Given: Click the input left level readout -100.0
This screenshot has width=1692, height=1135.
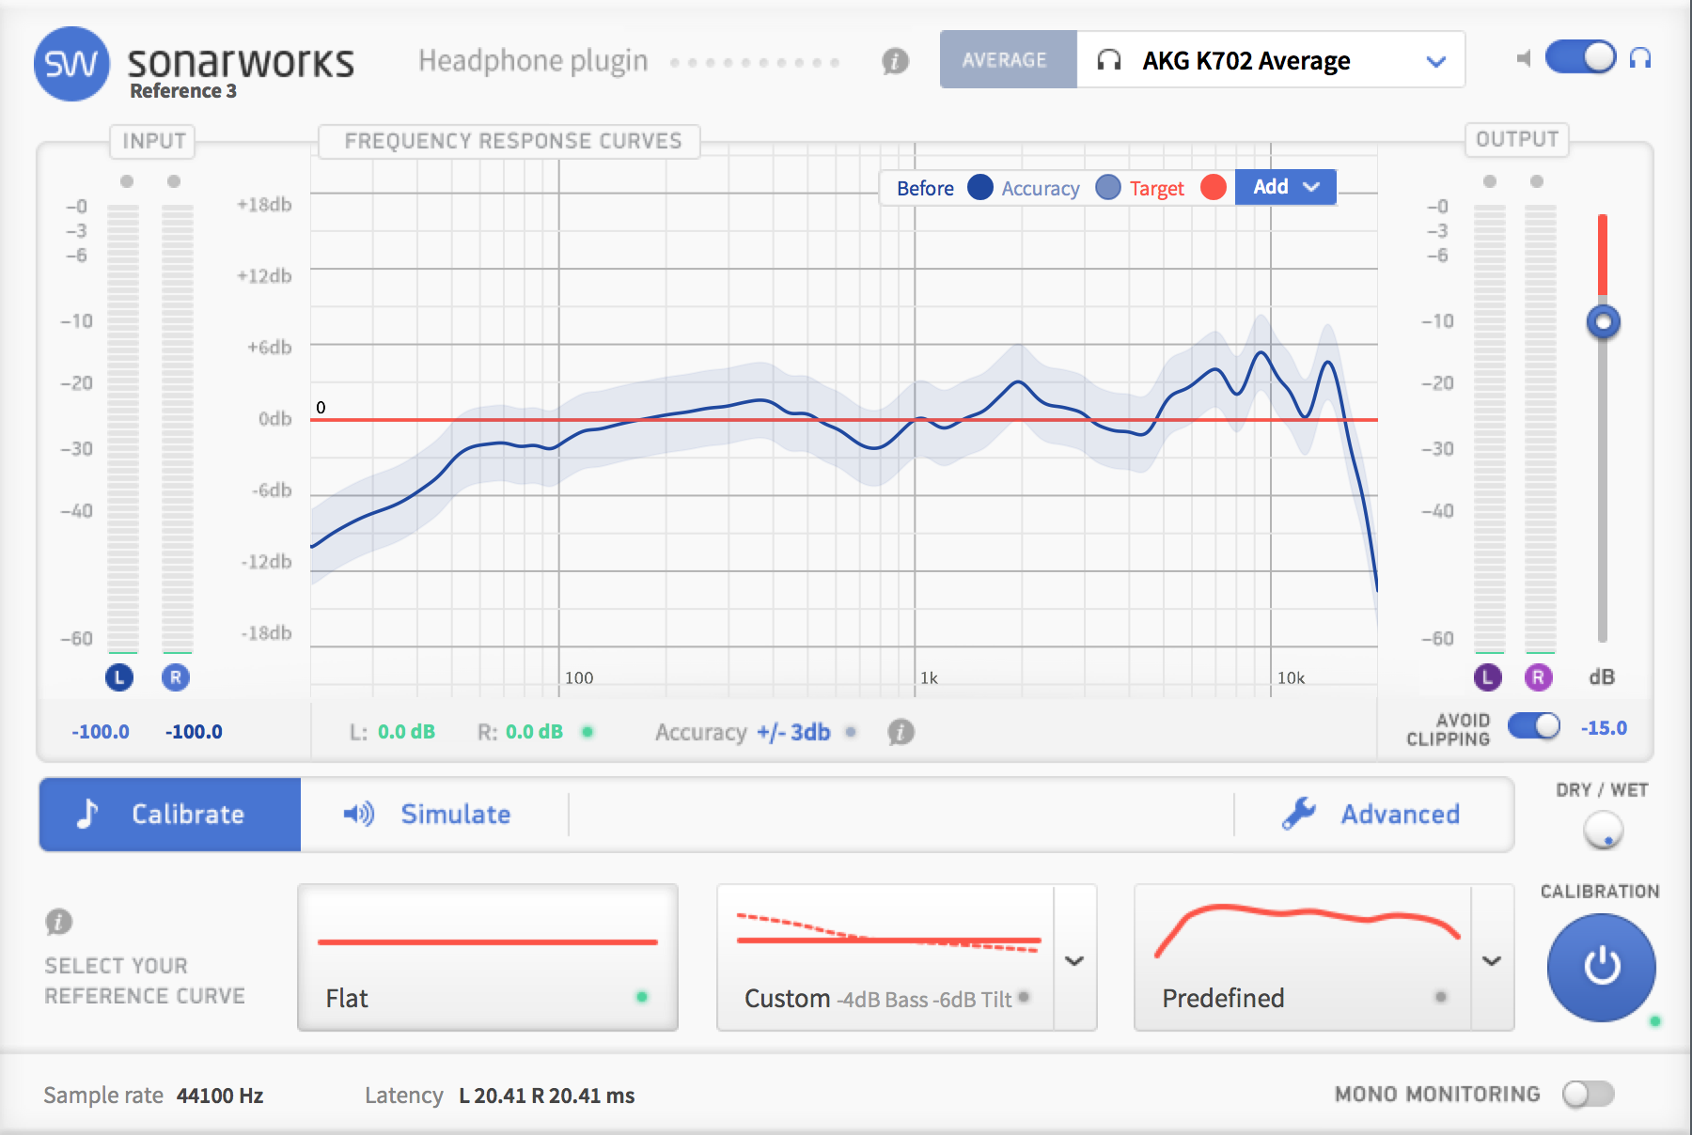Looking at the screenshot, I should [x=101, y=732].
